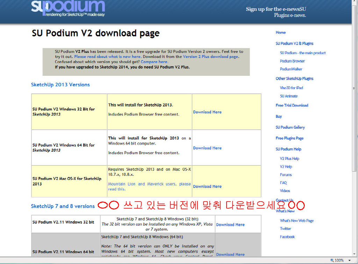Visit the Free Plugins Page

point(289,138)
